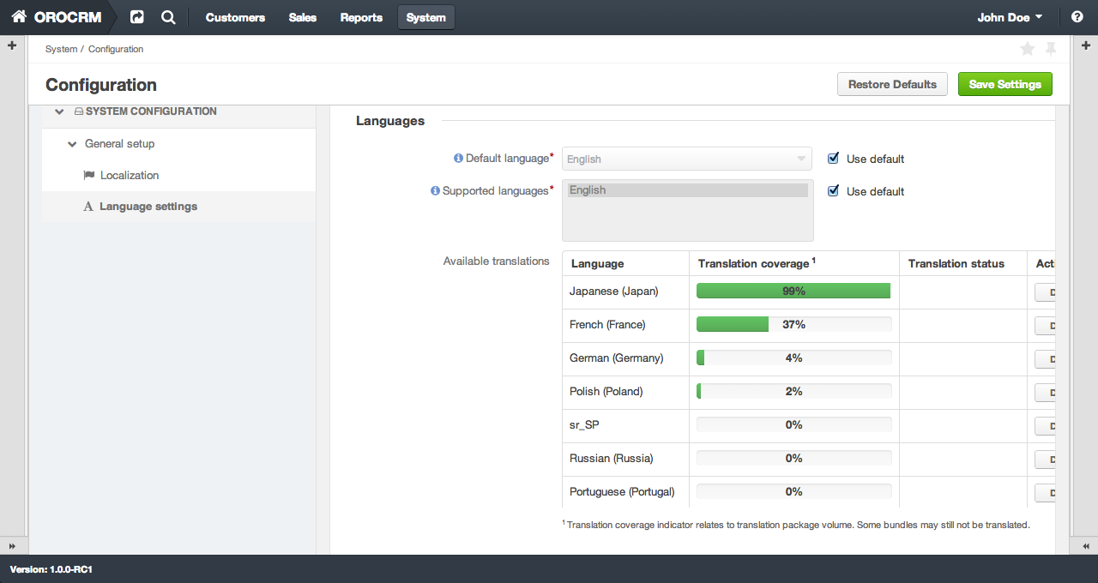Open the Sales menu
The image size is (1098, 583).
303,17
